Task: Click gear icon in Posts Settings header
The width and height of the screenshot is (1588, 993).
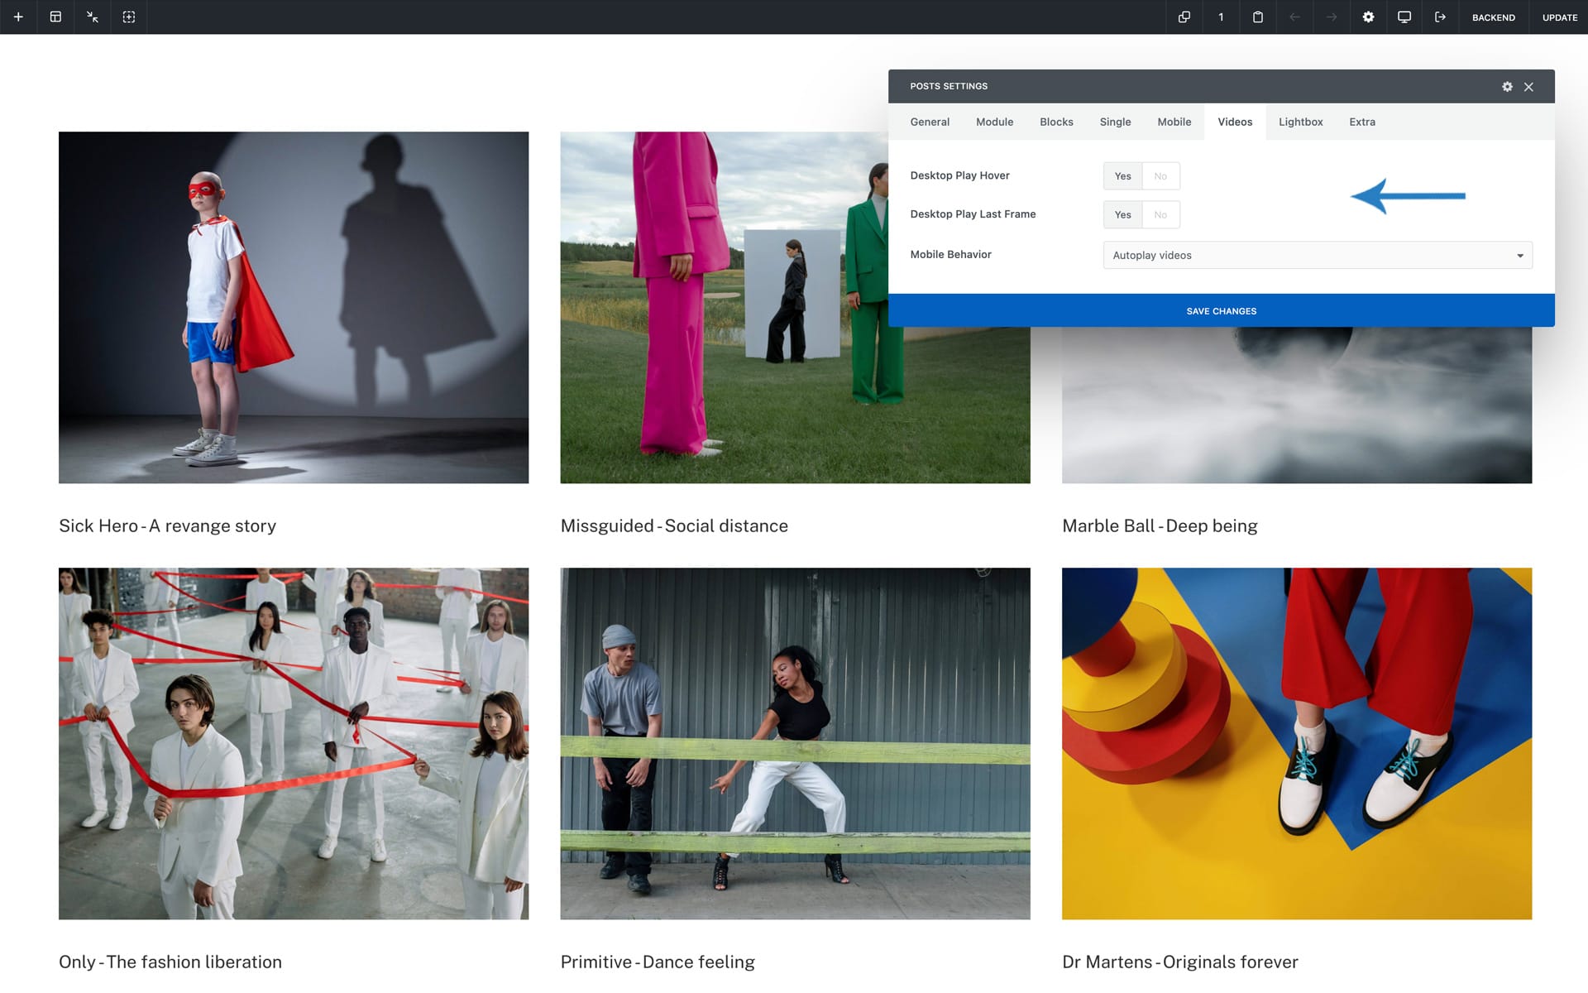Action: [1507, 87]
